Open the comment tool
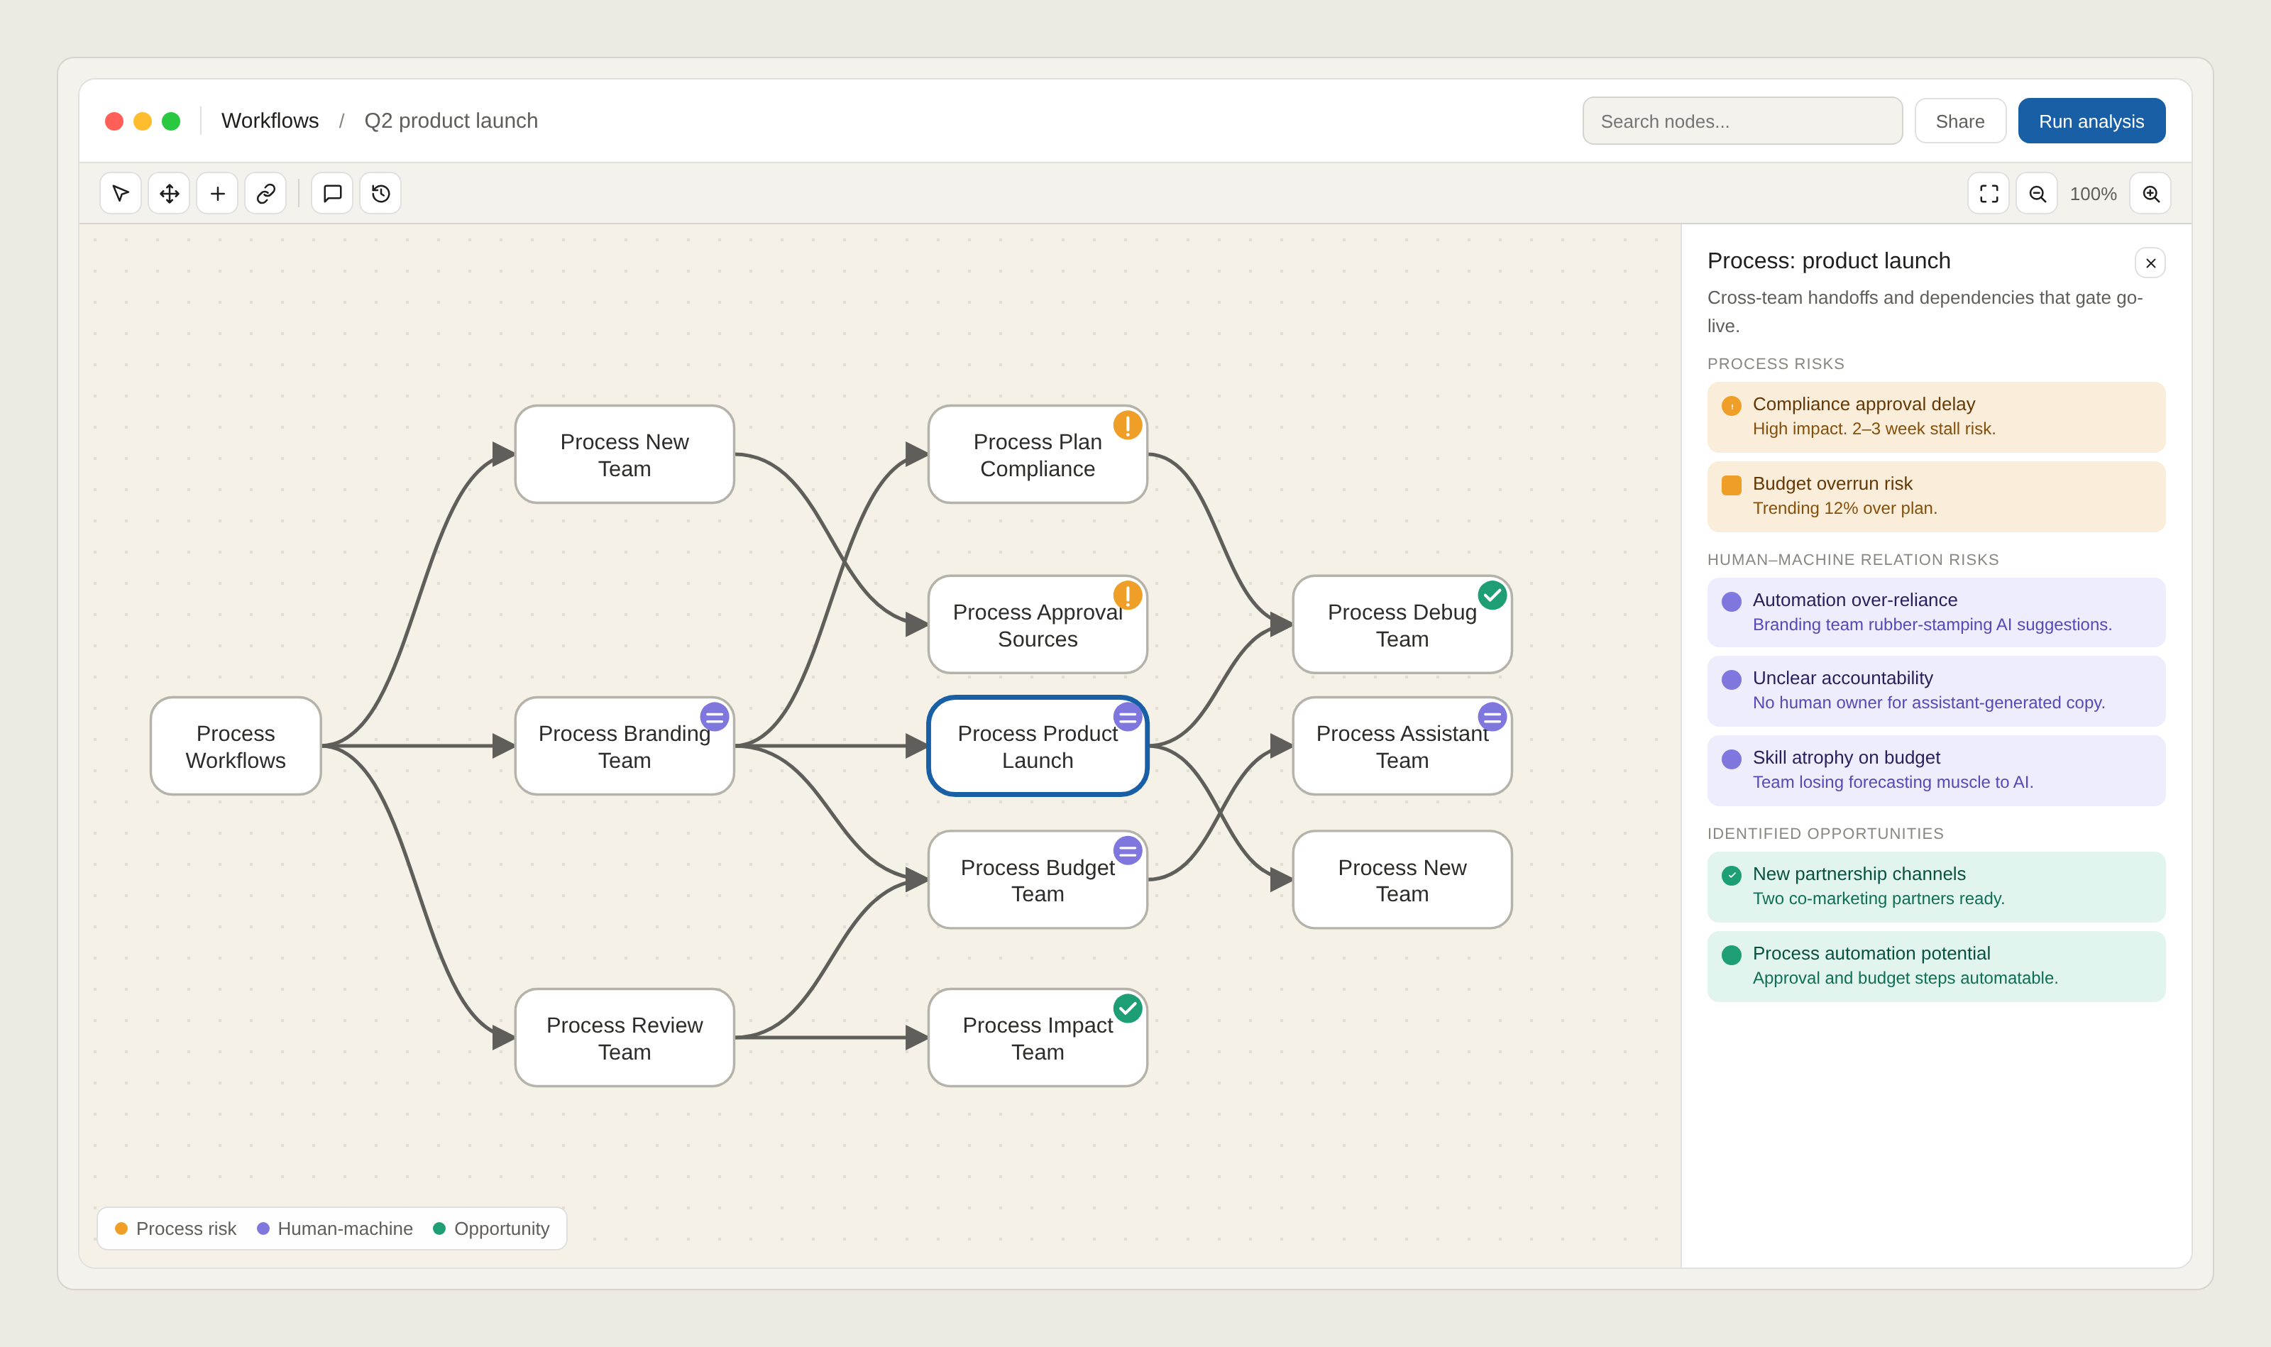The height and width of the screenshot is (1347, 2271). (332, 193)
